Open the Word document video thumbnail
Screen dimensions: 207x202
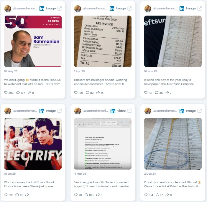click(103, 144)
